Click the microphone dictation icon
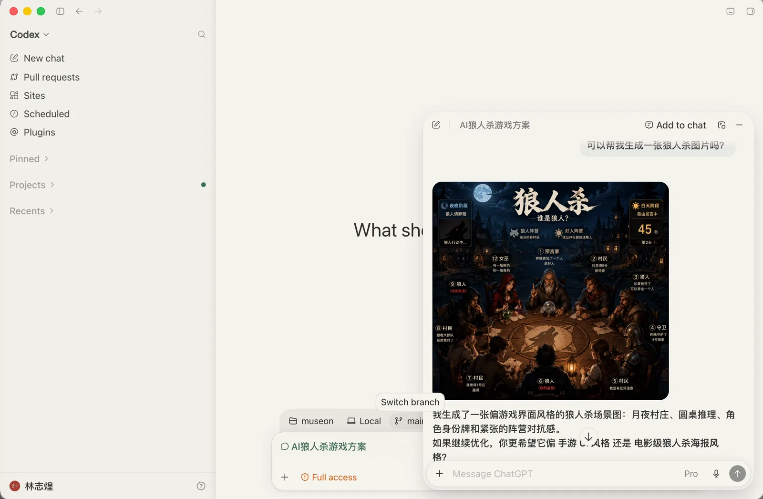The width and height of the screenshot is (763, 499). click(x=716, y=474)
